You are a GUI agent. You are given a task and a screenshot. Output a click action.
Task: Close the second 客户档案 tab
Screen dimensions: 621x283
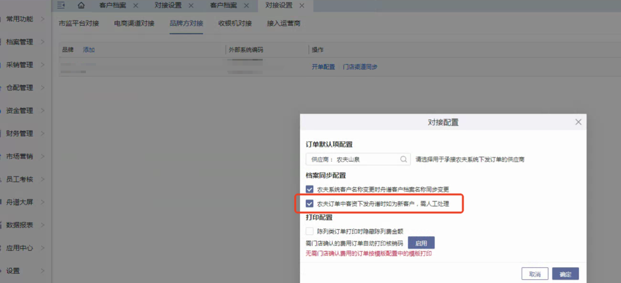coord(246,5)
